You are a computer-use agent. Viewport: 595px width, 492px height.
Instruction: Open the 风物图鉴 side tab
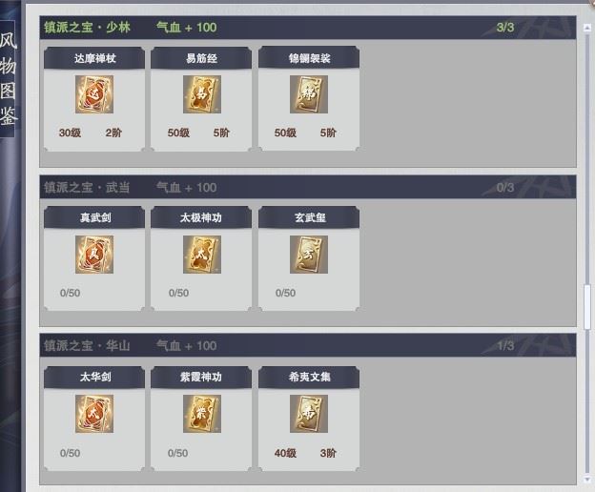tap(8, 79)
